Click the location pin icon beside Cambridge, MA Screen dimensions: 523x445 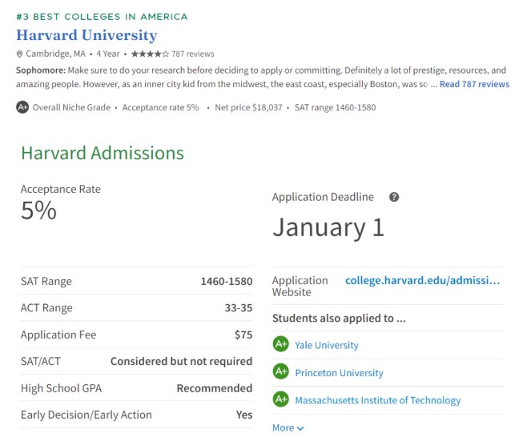click(20, 54)
